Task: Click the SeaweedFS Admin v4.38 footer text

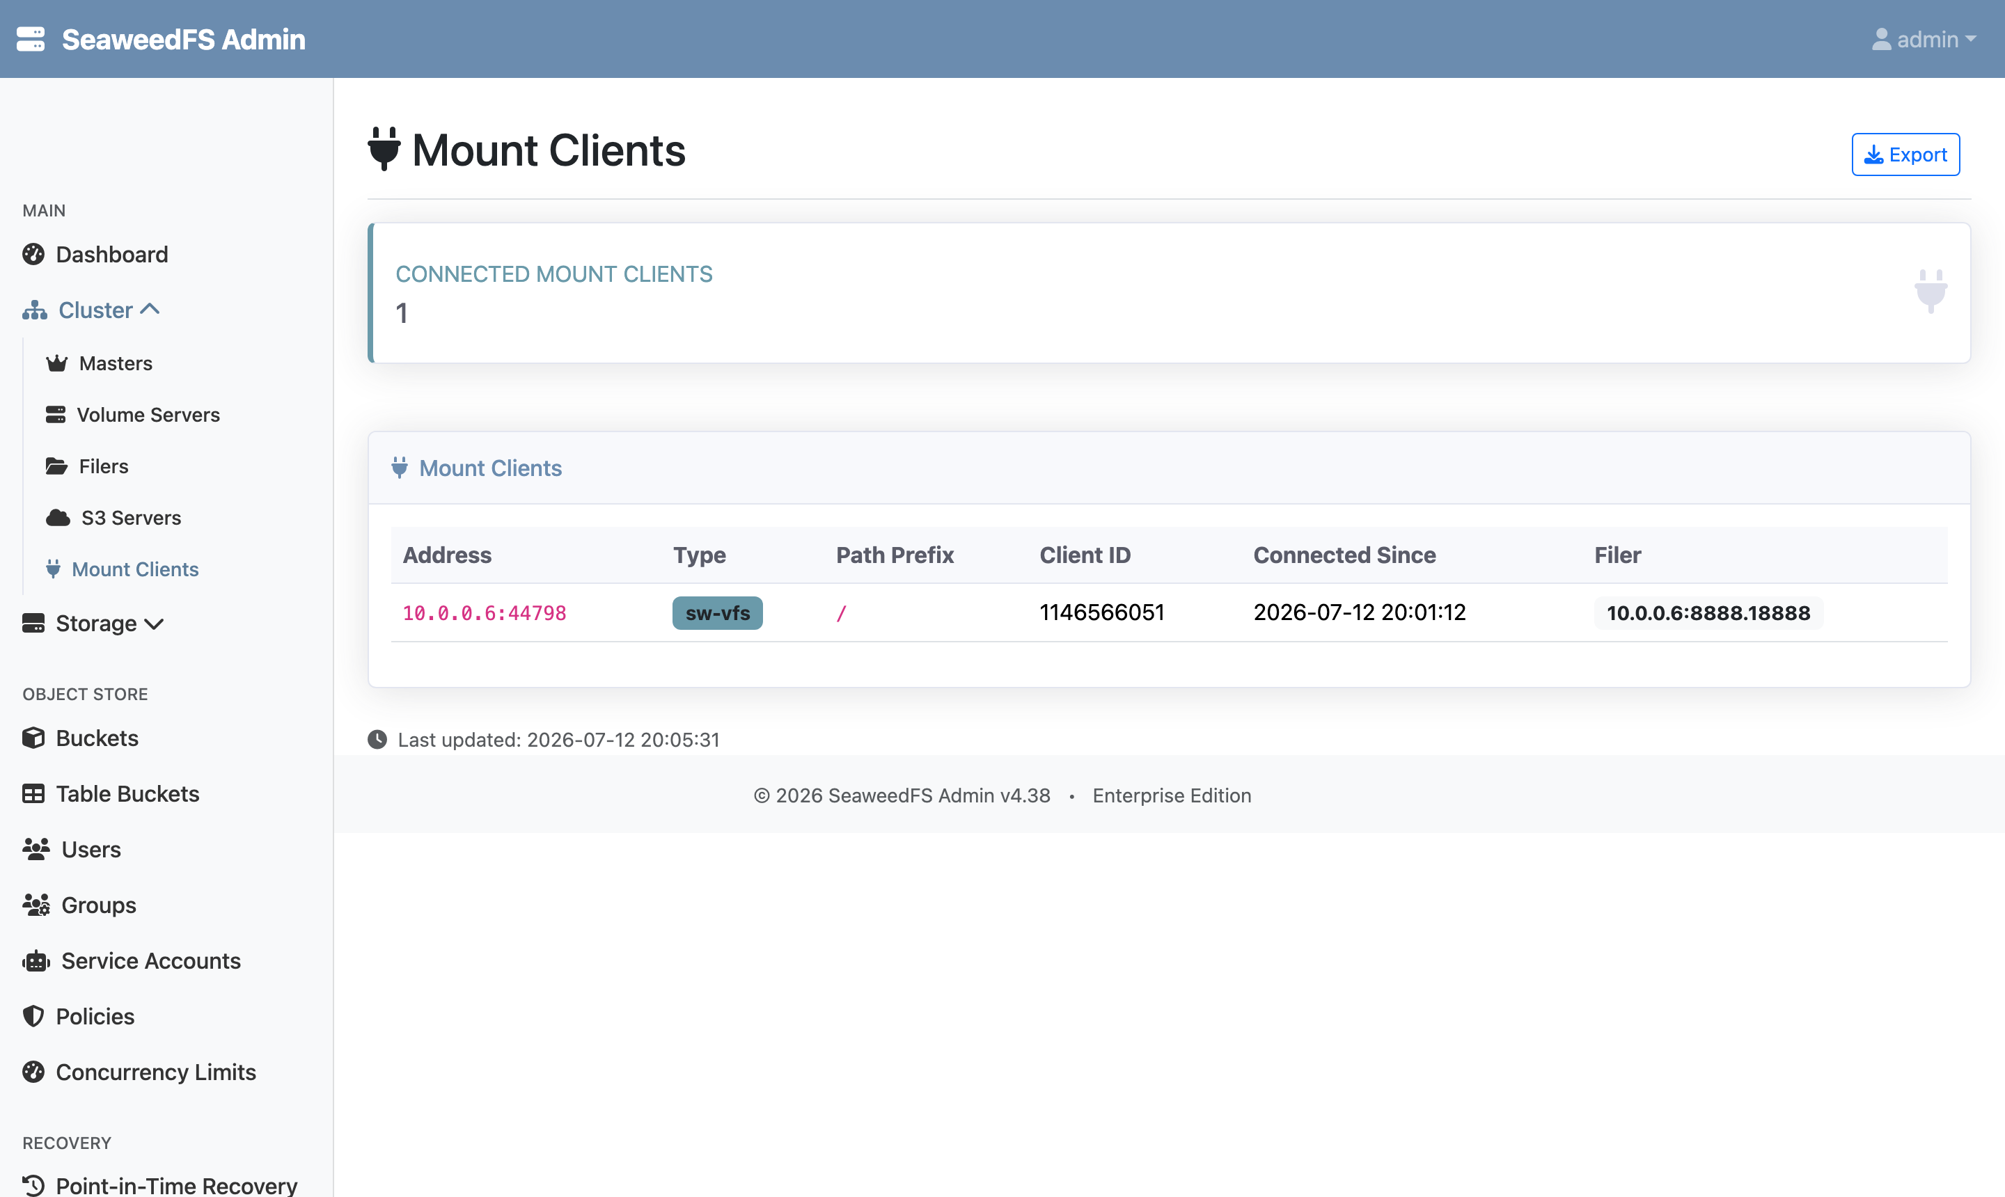Action: tap(902, 795)
